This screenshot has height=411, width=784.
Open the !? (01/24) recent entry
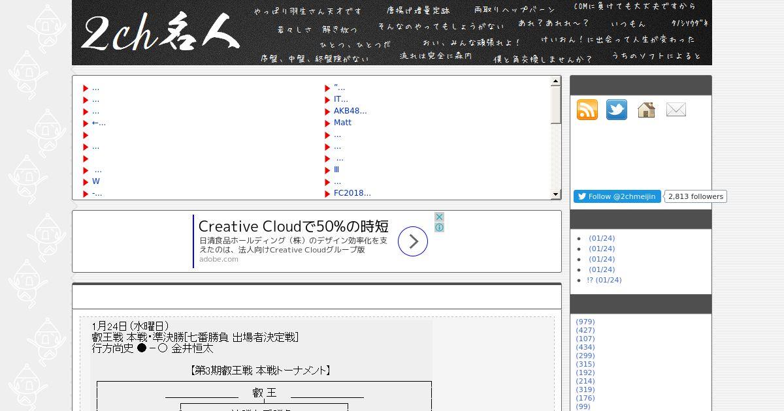point(604,280)
